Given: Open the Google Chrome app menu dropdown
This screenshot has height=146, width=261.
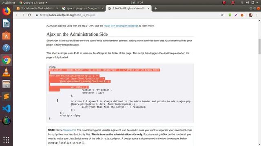Looking at the screenshot, I should click(33, 2).
